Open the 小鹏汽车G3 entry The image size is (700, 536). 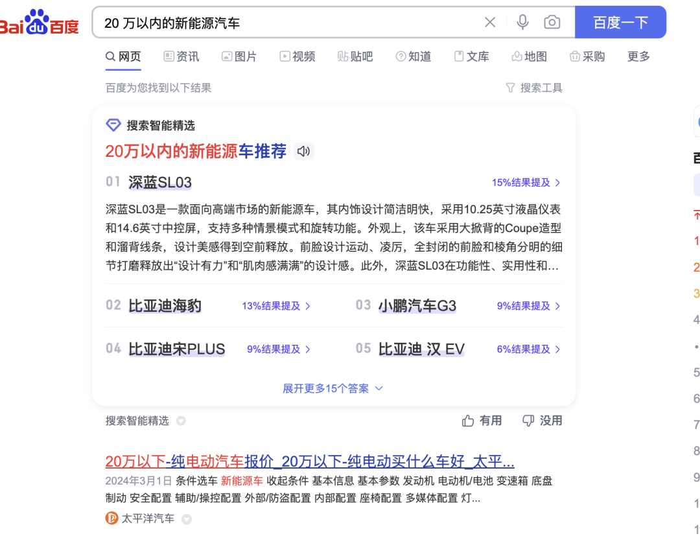[417, 306]
